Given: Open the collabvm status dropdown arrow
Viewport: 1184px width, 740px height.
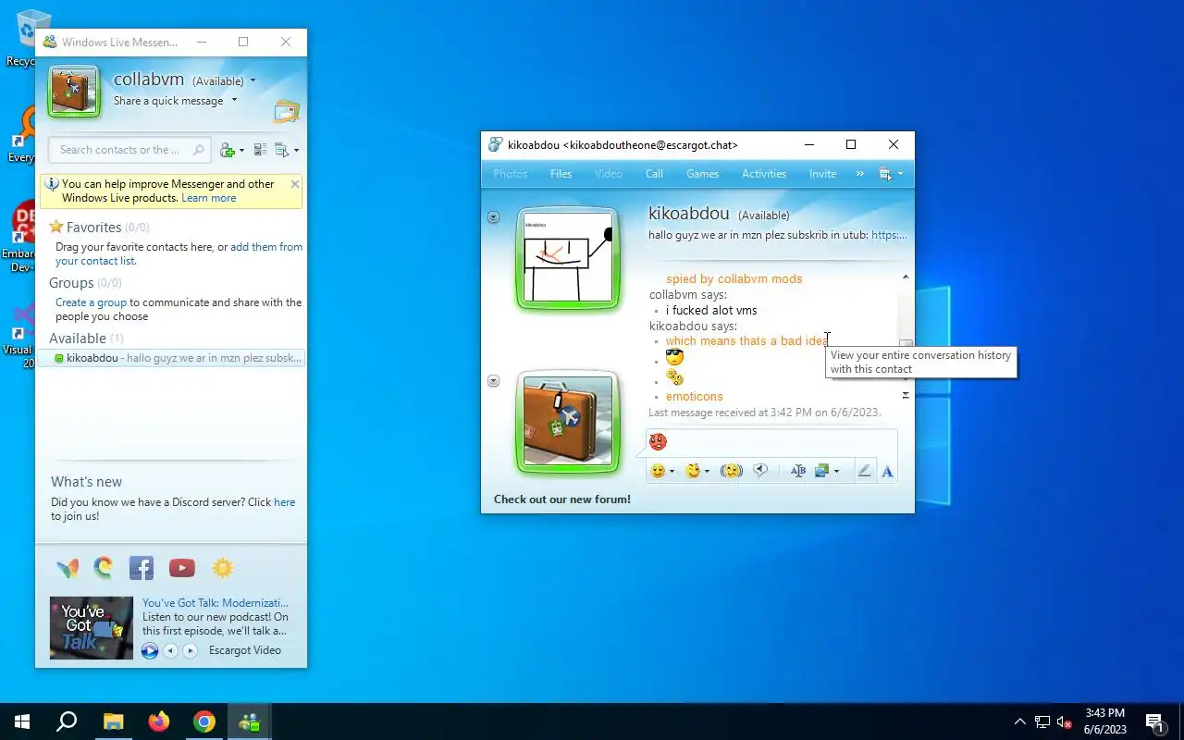Looking at the screenshot, I should click(x=253, y=81).
